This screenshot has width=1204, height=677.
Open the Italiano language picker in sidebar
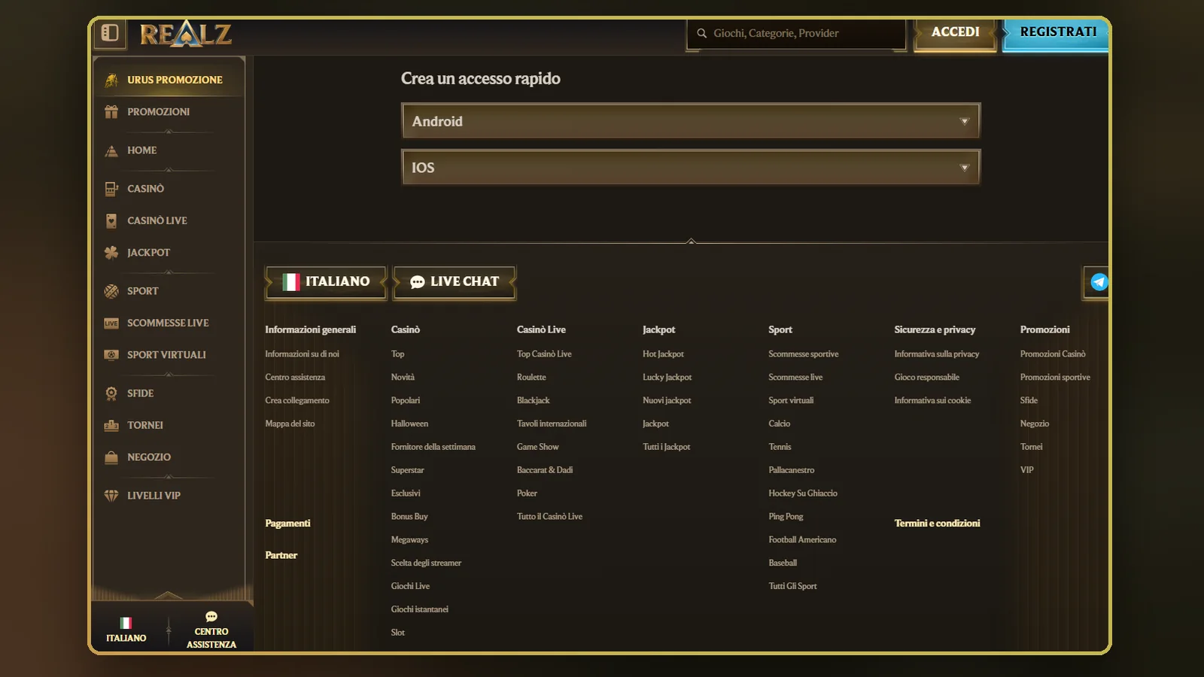click(x=126, y=630)
